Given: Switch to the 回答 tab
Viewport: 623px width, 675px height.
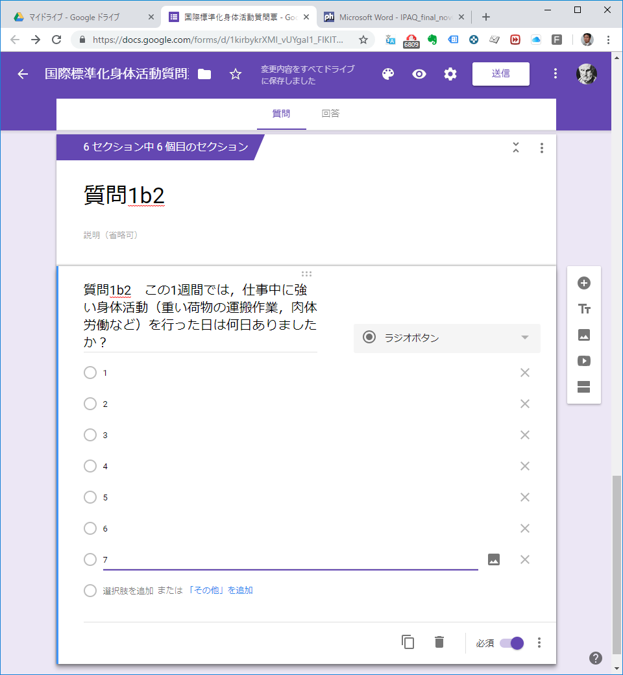Looking at the screenshot, I should tap(330, 114).
